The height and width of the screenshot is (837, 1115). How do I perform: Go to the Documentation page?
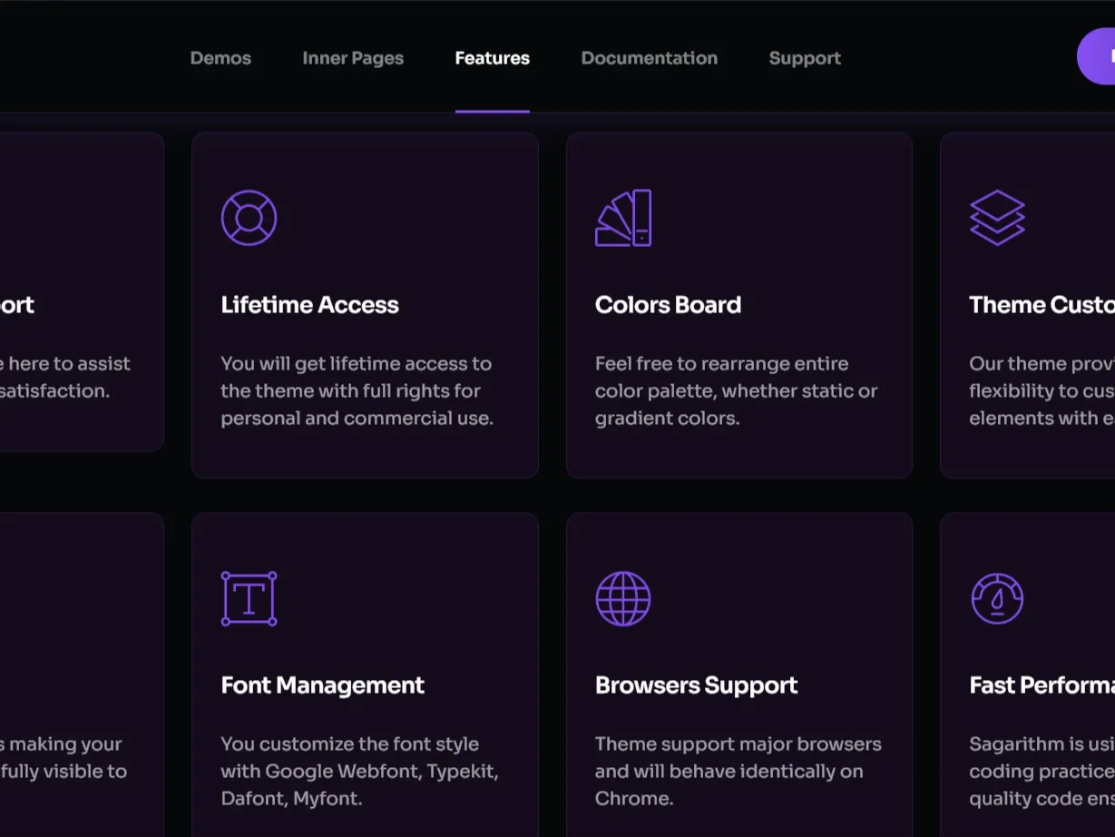tap(649, 58)
